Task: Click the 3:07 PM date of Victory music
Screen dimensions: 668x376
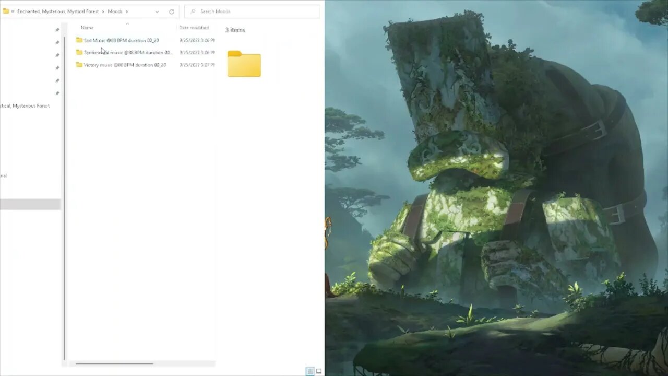Action: point(197,65)
